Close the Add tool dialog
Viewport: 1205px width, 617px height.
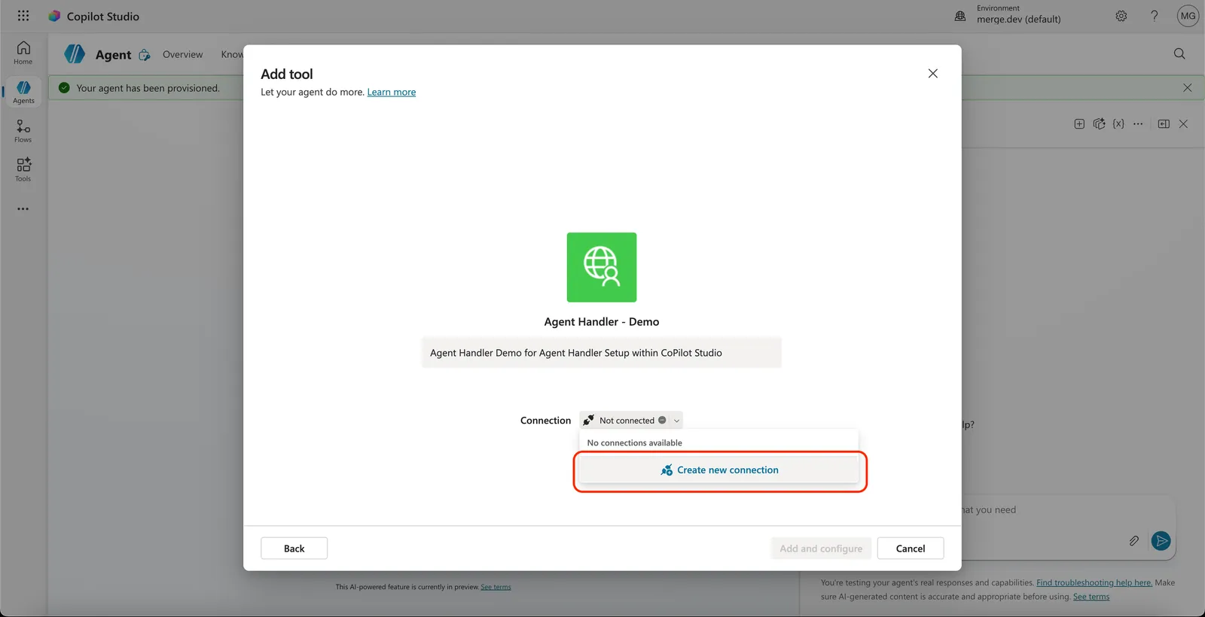tap(933, 73)
